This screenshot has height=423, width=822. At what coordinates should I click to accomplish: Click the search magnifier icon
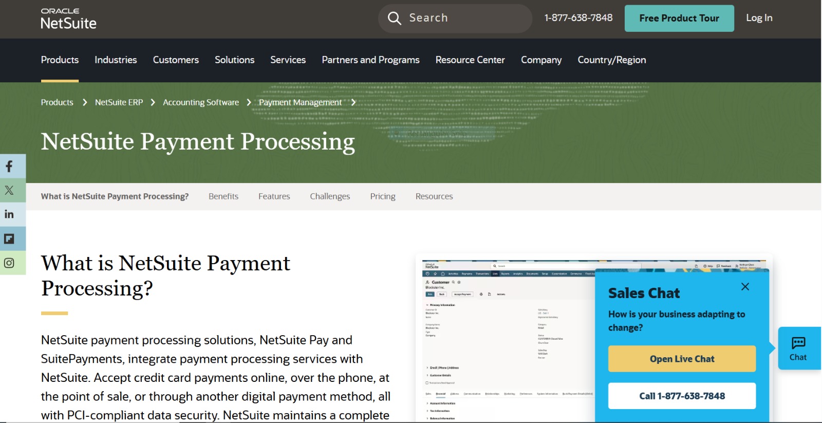[395, 19]
